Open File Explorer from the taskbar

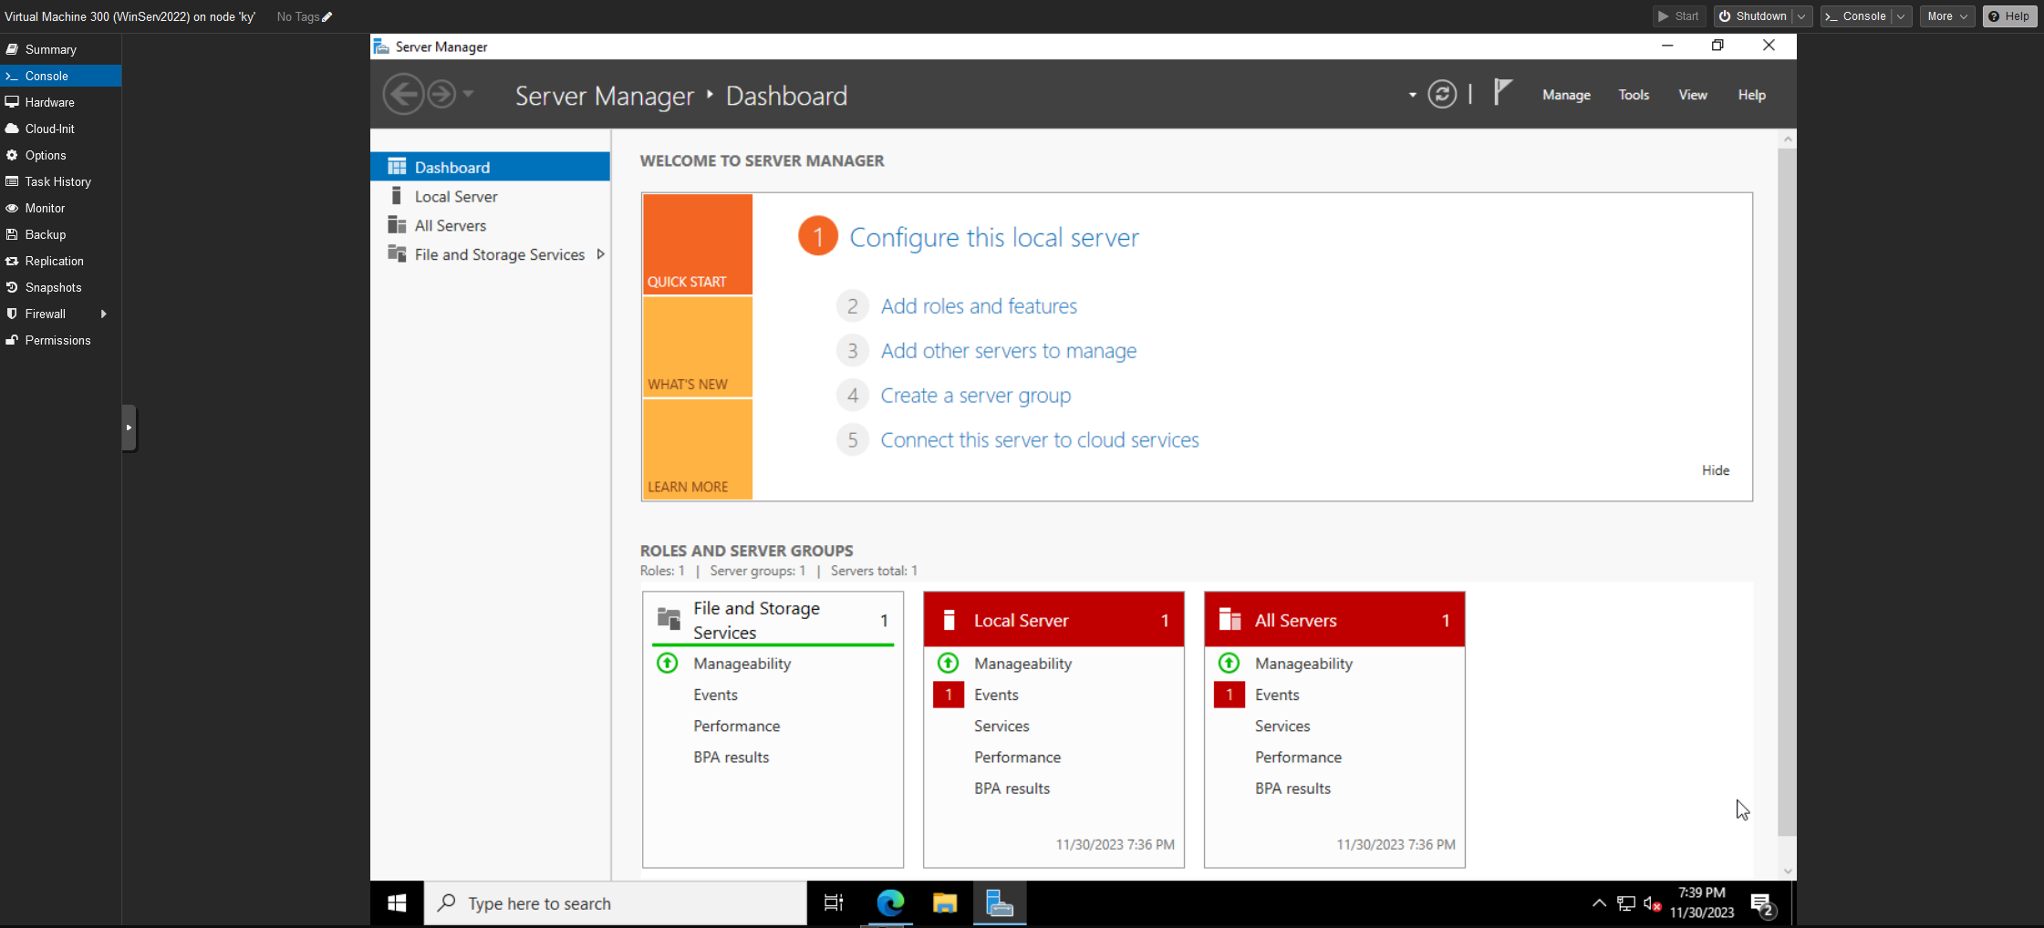[x=945, y=903]
